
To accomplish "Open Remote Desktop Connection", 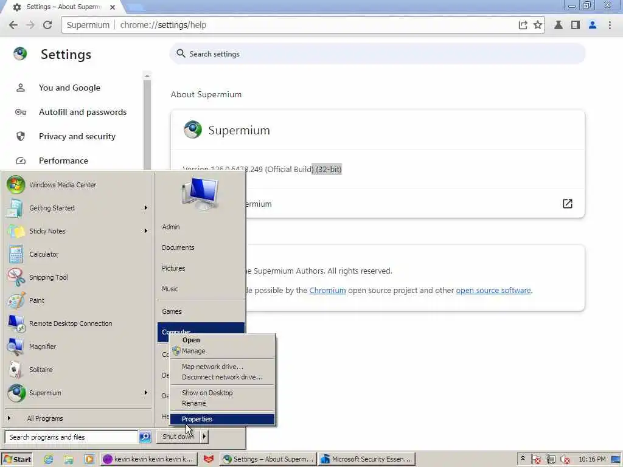I will (x=78, y=323).
